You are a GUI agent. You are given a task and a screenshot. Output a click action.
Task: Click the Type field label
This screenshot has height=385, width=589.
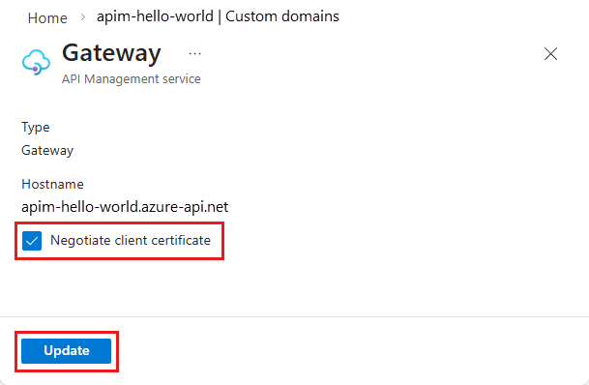coord(36,128)
